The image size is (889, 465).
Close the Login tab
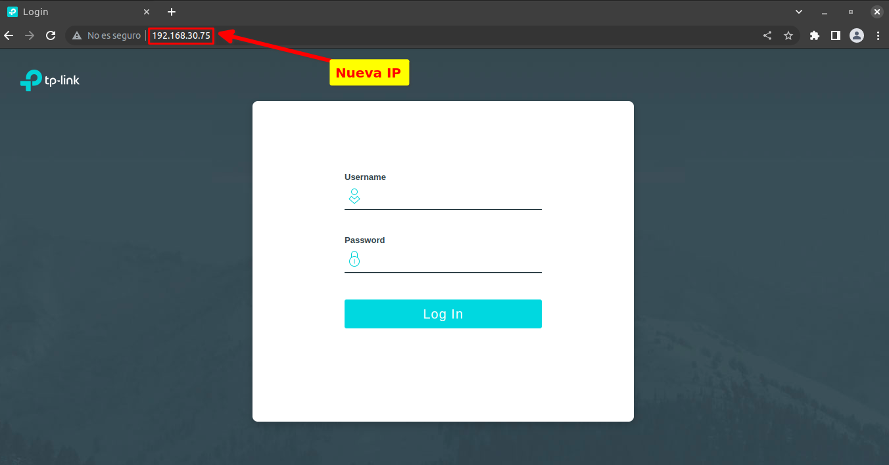coord(147,12)
